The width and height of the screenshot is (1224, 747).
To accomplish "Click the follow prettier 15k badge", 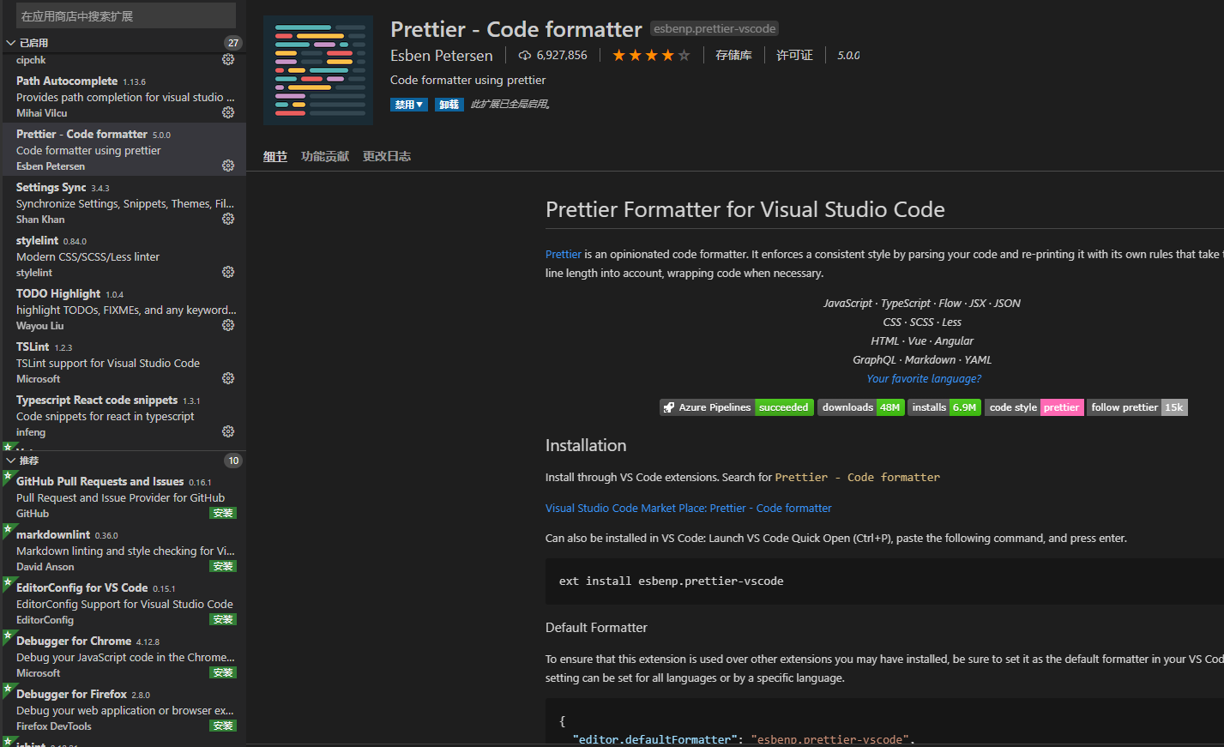I will [x=1137, y=407].
